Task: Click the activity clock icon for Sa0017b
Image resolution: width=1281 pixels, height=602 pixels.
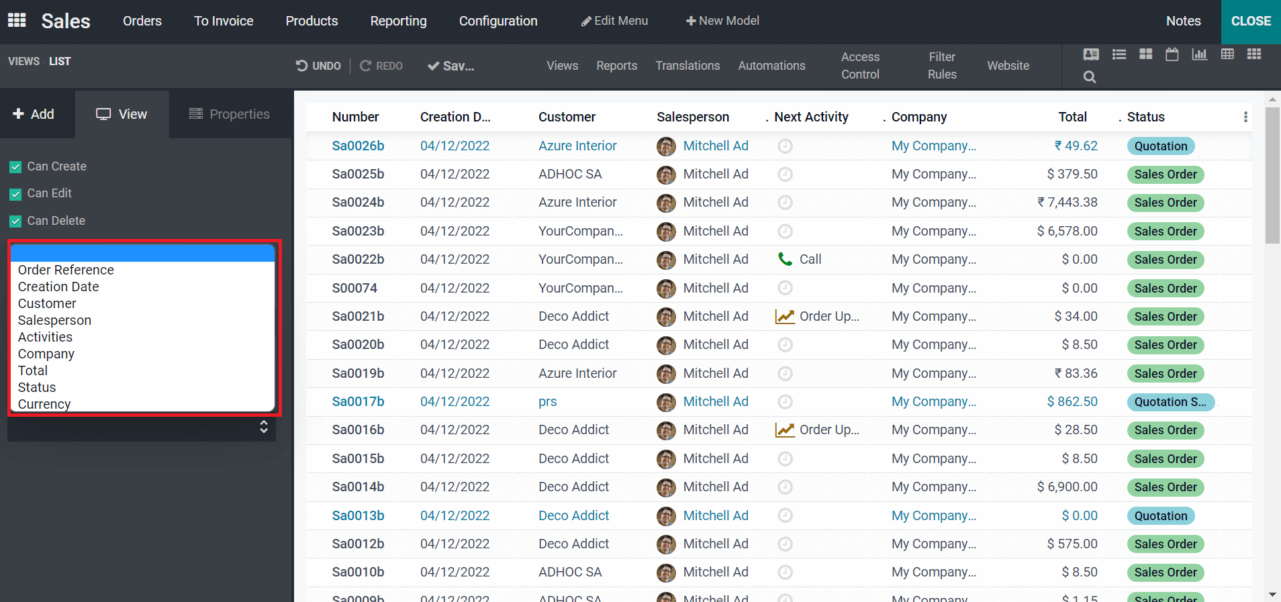Action: (x=785, y=401)
